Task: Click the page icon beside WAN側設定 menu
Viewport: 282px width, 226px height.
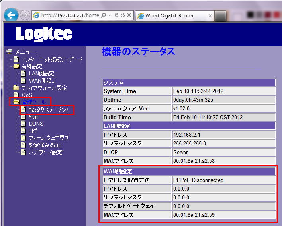Action: tap(23, 81)
